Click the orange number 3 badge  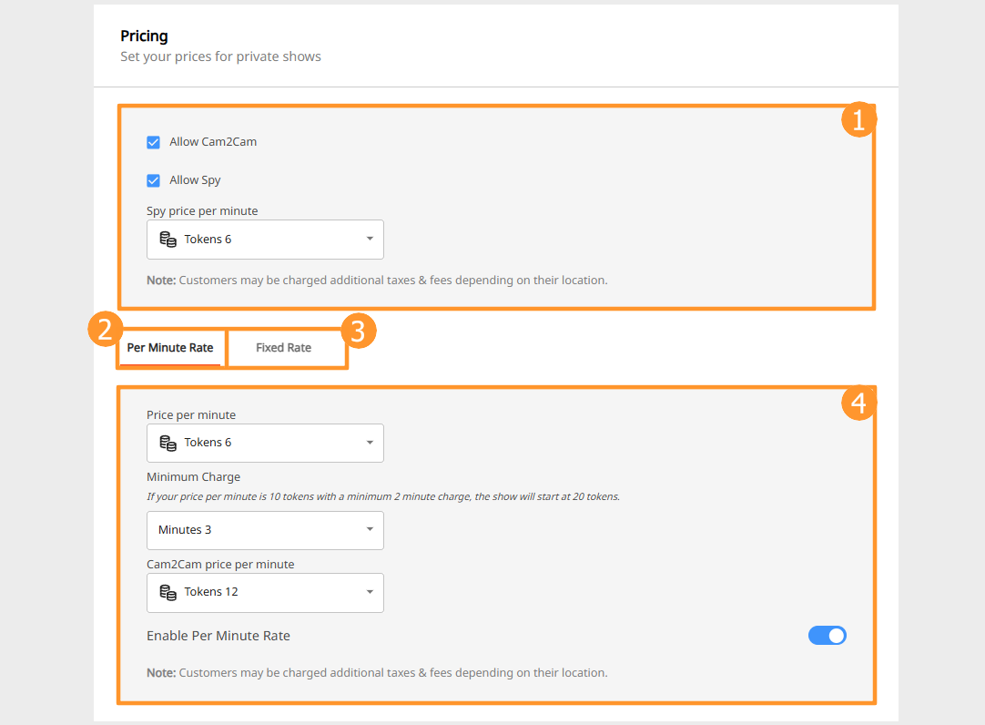click(x=358, y=332)
